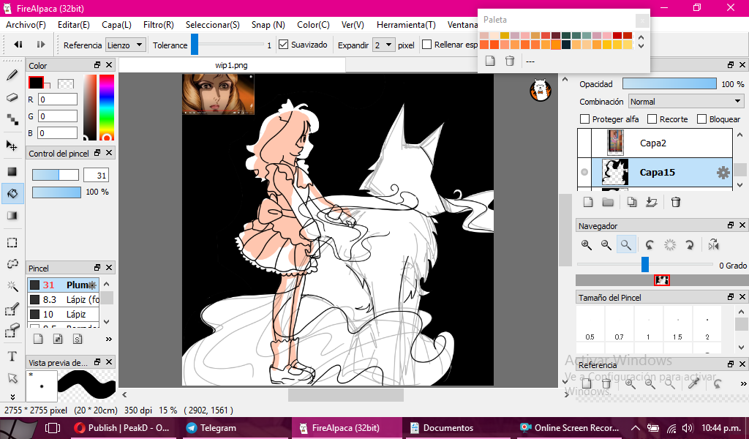
Task: Select the Select Pen tool
Action: pos(12,309)
